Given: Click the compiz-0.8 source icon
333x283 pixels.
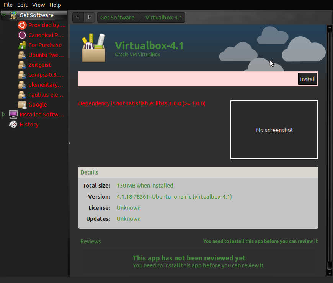Looking at the screenshot, I should 22,75.
